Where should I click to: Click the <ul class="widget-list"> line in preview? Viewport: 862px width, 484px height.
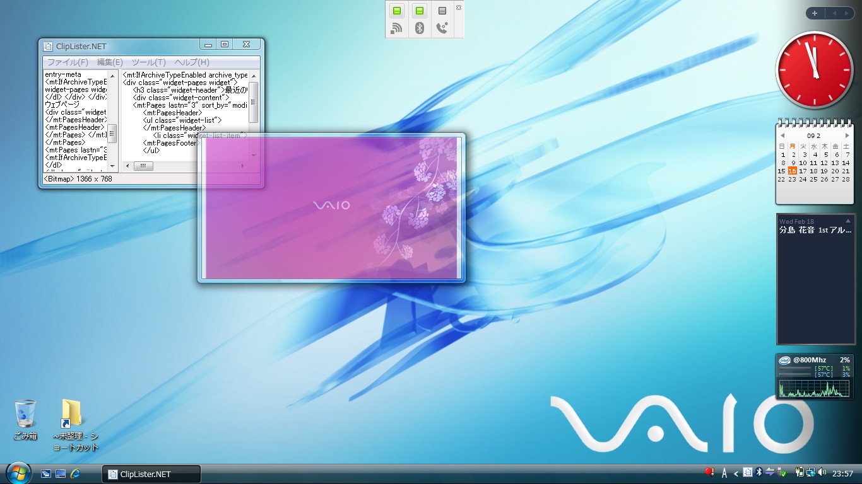pos(182,120)
